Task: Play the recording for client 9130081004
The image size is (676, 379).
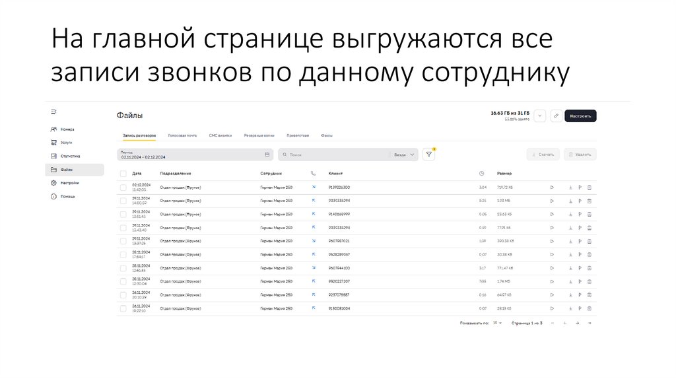Action: click(552, 309)
